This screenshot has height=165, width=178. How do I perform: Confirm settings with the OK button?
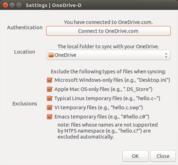click(x=135, y=156)
